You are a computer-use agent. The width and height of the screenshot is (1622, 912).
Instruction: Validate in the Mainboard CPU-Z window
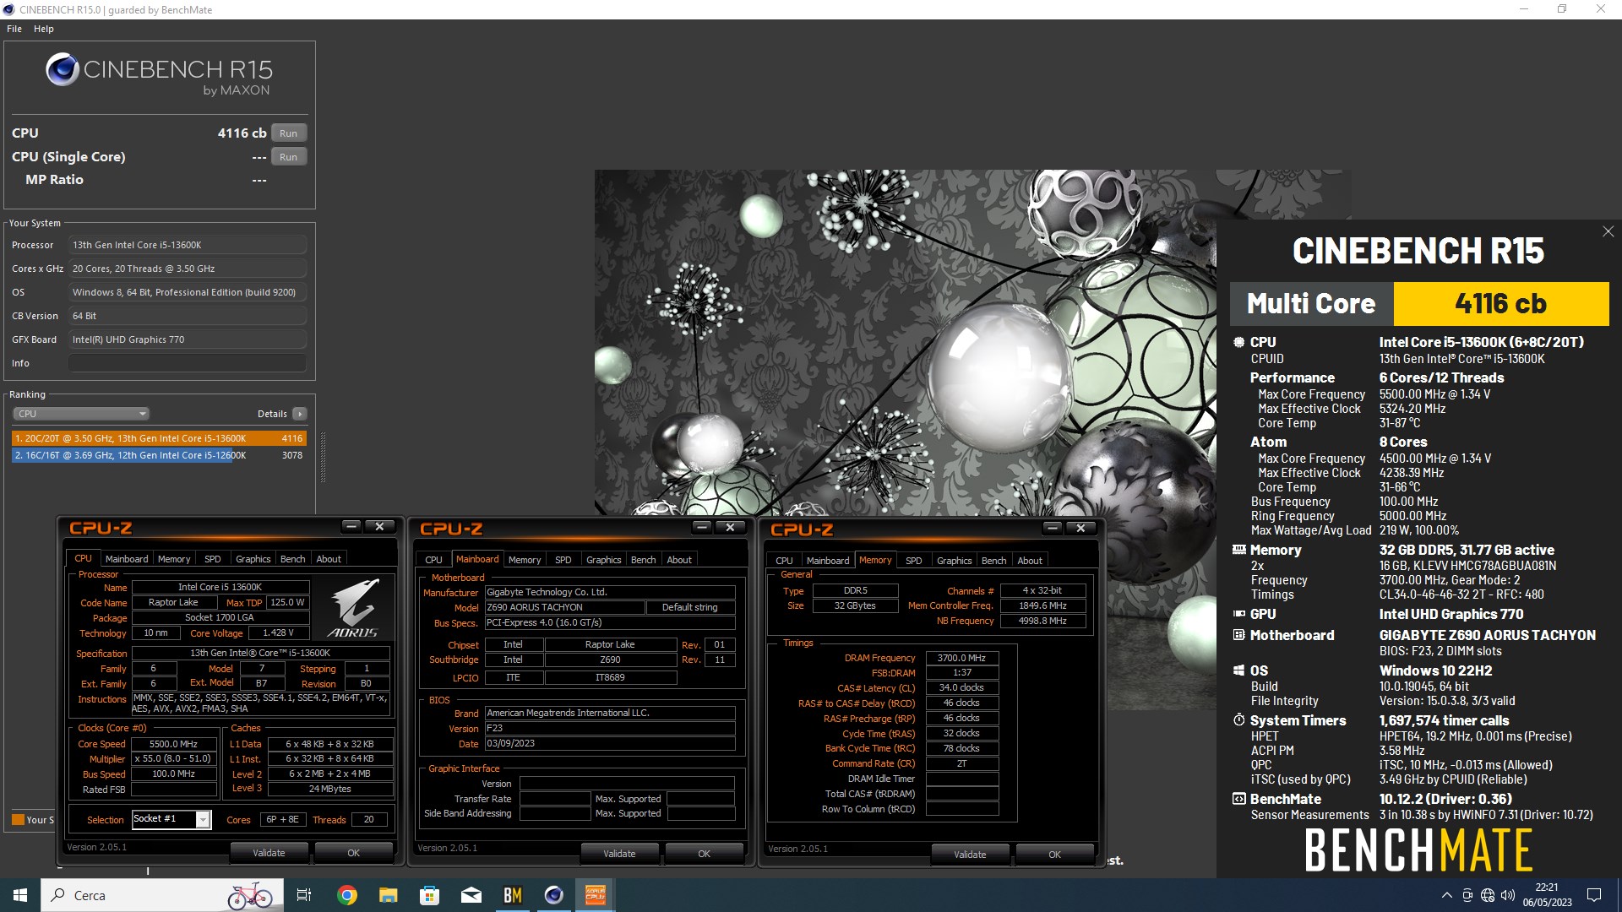click(619, 854)
